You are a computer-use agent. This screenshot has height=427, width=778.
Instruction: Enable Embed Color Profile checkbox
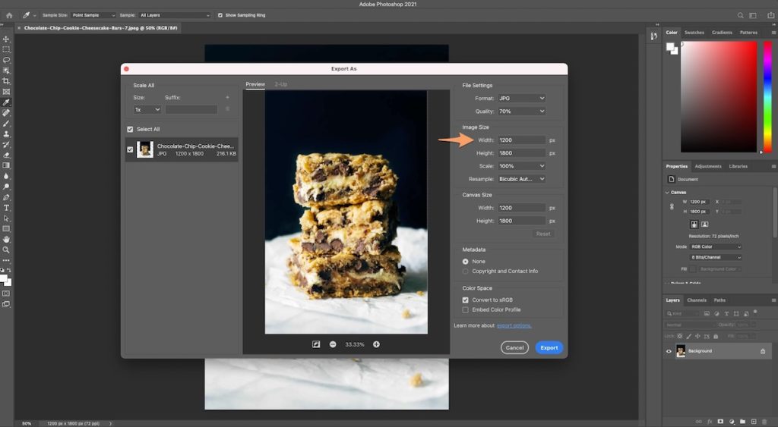(x=466, y=309)
